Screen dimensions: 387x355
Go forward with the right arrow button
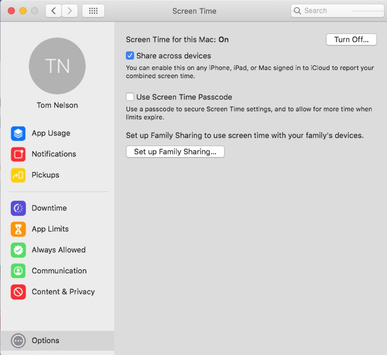[x=70, y=11]
